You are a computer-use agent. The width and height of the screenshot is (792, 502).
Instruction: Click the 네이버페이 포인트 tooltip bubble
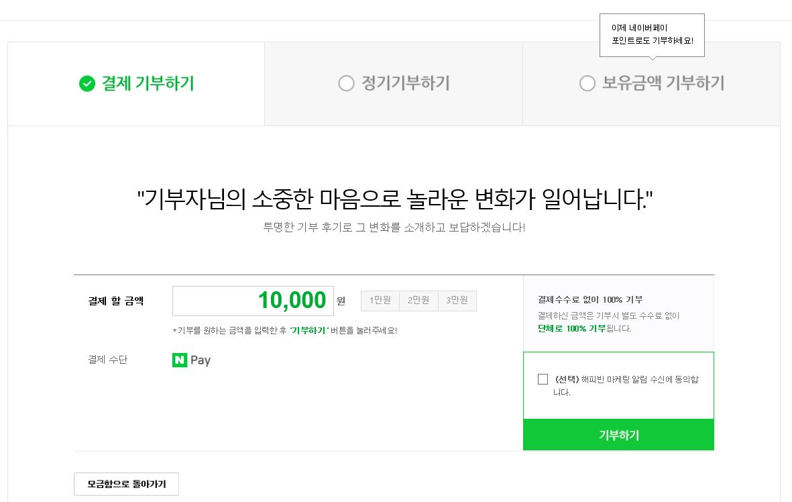pyautogui.click(x=652, y=34)
